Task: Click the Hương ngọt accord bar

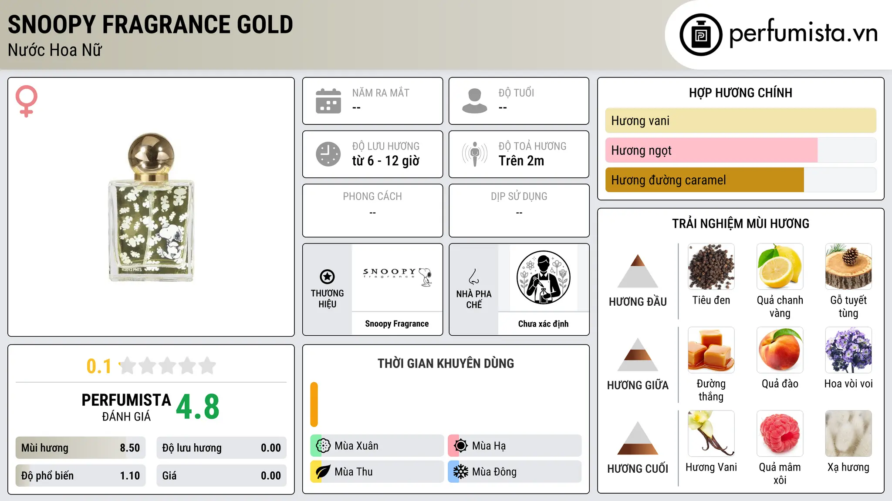Action: (740, 150)
